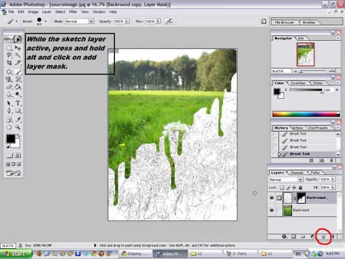
Task: Hide the Background layer eye icon
Action: coord(272,210)
